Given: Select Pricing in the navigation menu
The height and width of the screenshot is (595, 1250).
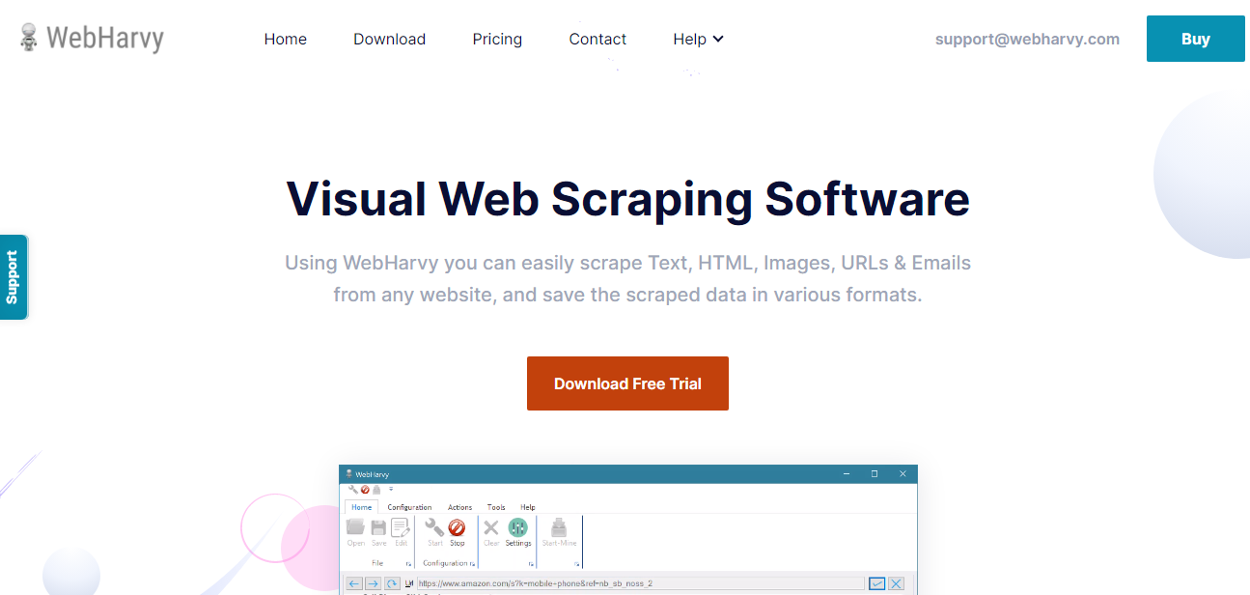Looking at the screenshot, I should pyautogui.click(x=497, y=39).
